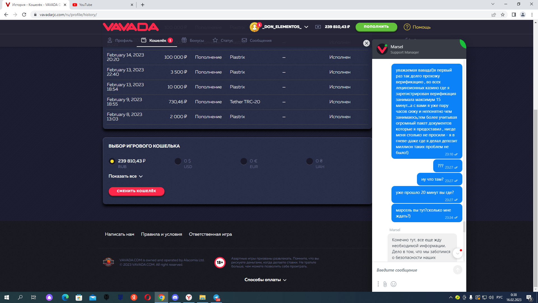
Task: Open the Сообщения tab
Action: click(x=256, y=40)
